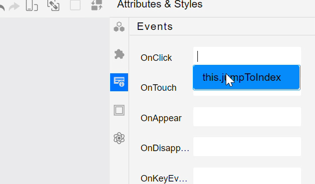The width and height of the screenshot is (315, 184).
Task: Click the OnTouch event label
Action: click(158, 88)
